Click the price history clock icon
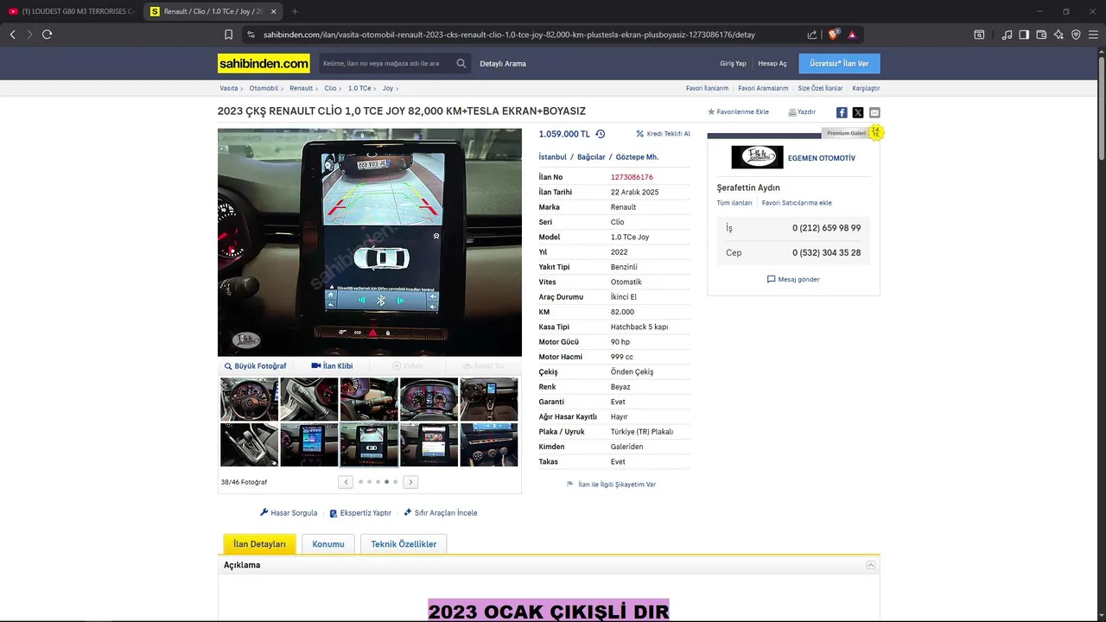 pyautogui.click(x=601, y=134)
